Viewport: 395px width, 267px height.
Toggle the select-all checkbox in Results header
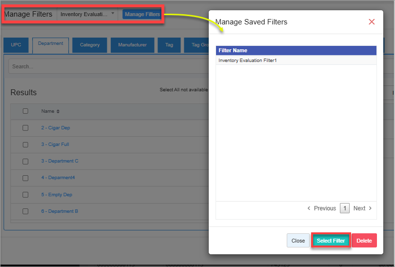[25, 111]
